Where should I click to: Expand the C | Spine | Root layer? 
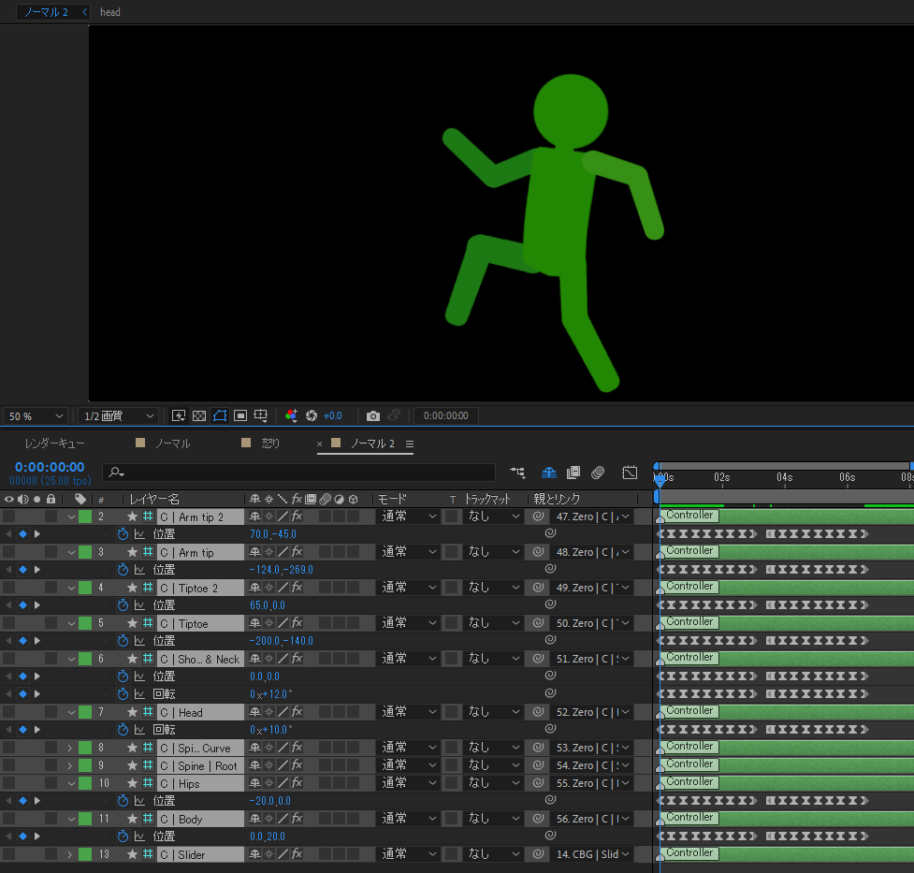coord(69,765)
